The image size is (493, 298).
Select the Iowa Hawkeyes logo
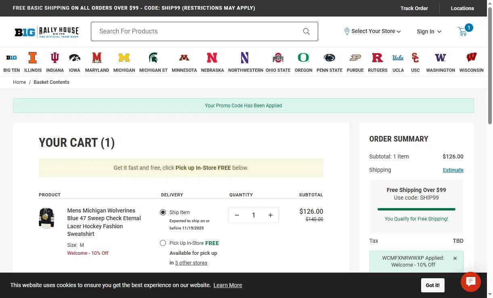tap(74, 58)
